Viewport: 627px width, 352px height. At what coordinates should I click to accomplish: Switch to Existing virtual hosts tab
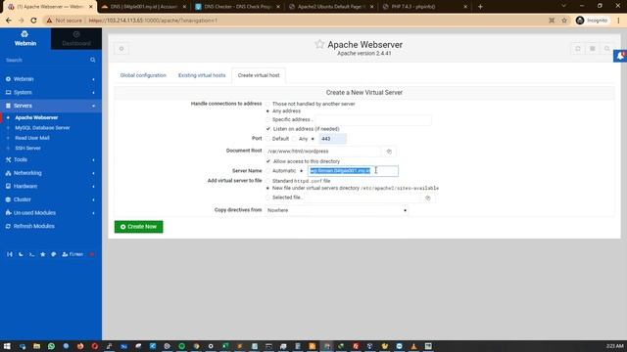(202, 75)
